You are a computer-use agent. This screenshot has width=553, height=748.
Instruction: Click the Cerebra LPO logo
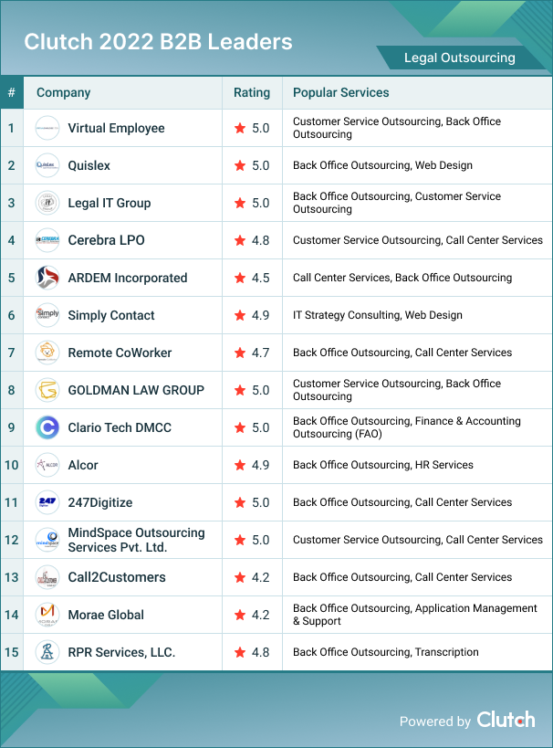(47, 240)
